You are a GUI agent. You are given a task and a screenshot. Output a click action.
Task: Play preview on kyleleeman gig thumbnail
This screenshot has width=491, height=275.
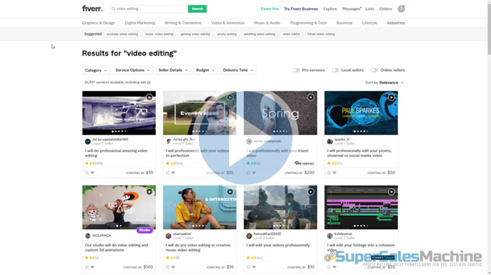[x=392, y=192]
